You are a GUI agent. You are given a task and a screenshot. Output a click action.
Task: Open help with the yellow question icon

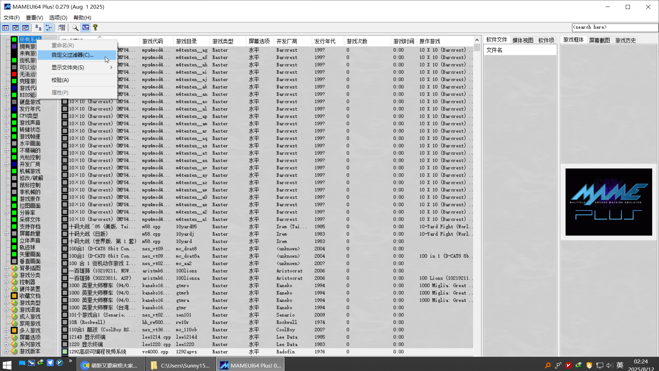click(x=95, y=28)
